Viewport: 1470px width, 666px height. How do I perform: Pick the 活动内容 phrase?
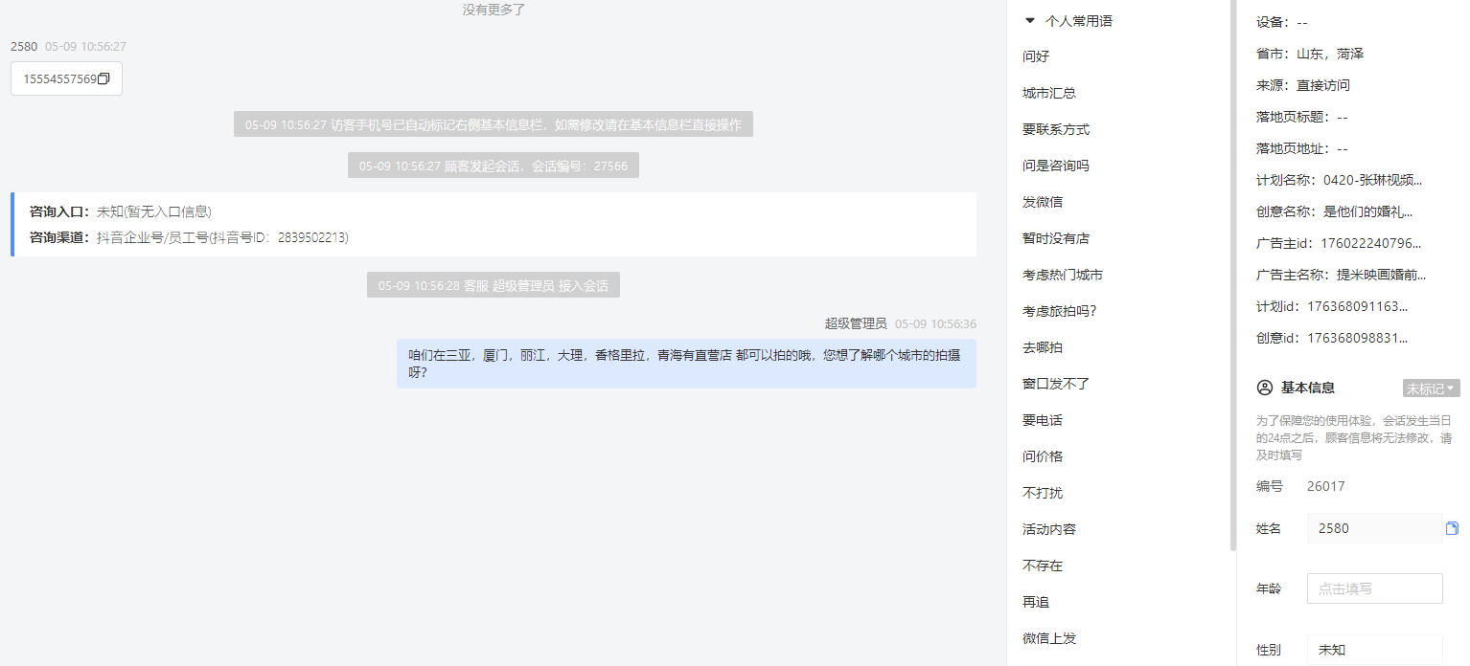tap(1049, 529)
